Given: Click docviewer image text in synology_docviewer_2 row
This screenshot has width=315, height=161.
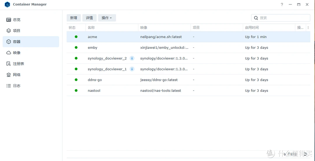Looking at the screenshot, I should 164,58.
